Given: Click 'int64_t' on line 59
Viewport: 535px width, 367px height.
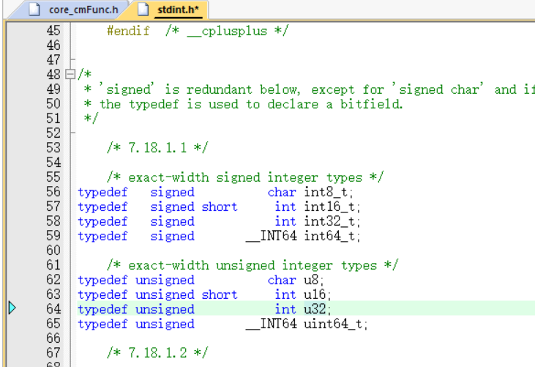Looking at the screenshot, I should click(329, 236).
